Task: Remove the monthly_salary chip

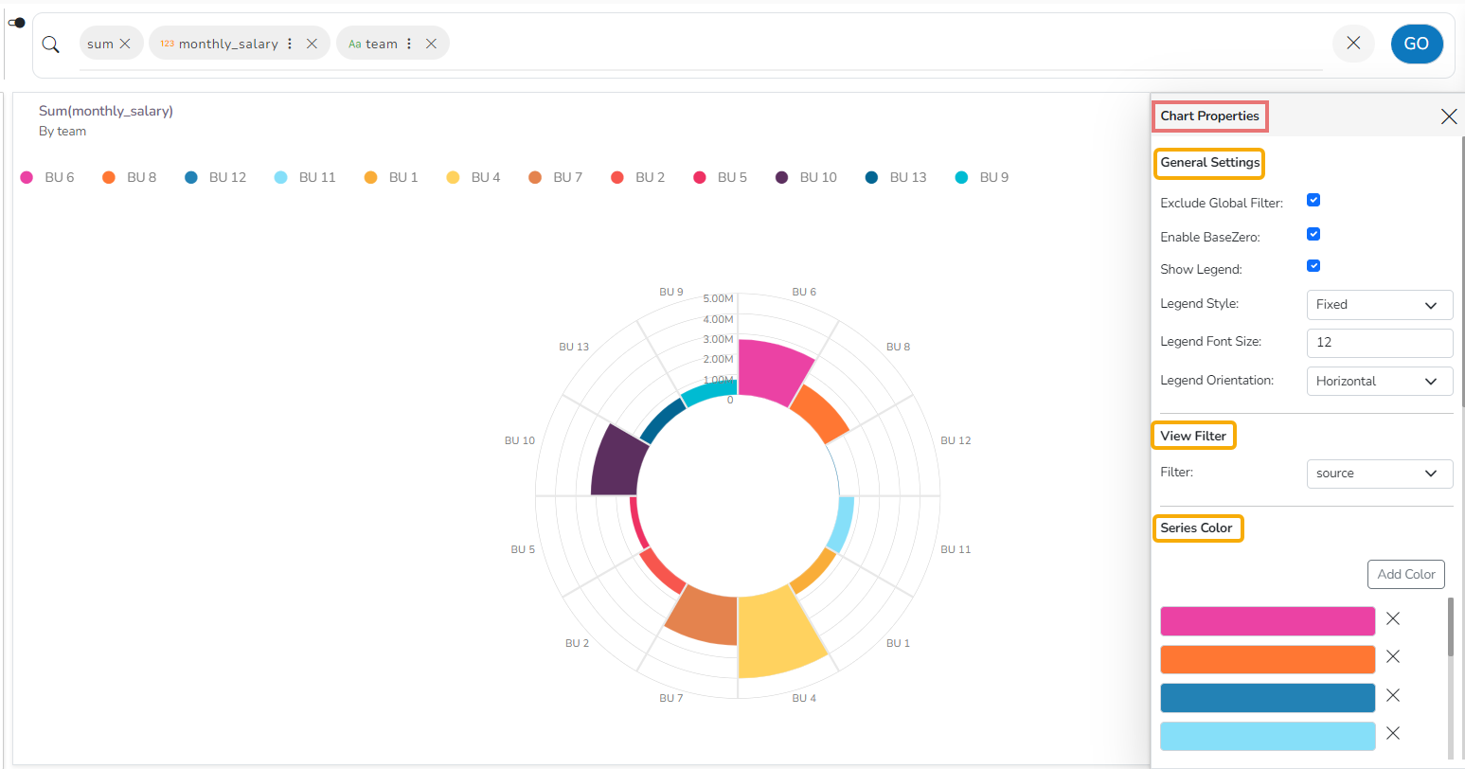Action: click(312, 44)
